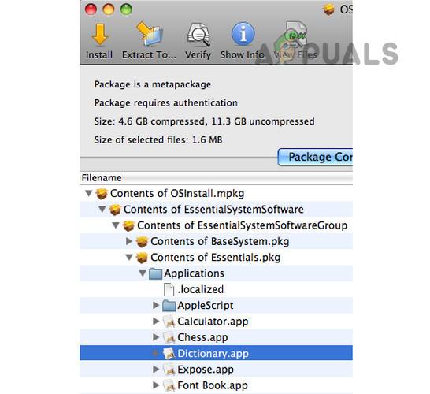The width and height of the screenshot is (430, 394).
Task: Click the 'Show Info' toolbar label
Action: 243,55
